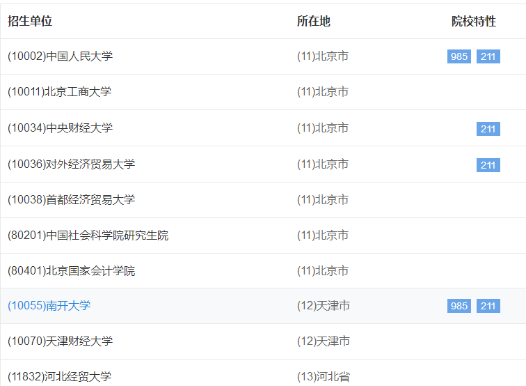Click (11)北京市 in the 中国社会科学院研究生院 row

click(323, 236)
